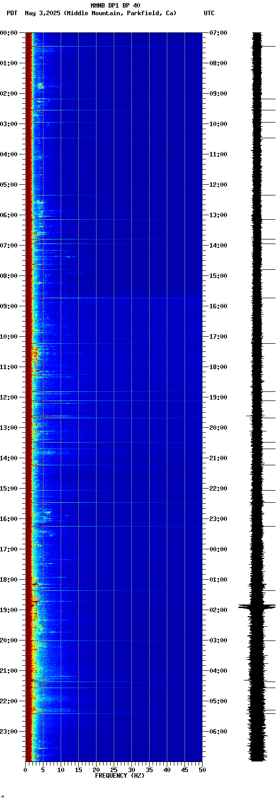Click the UTC axis label "04:00"
Screen dimensions: 279x802
(x=218, y=671)
